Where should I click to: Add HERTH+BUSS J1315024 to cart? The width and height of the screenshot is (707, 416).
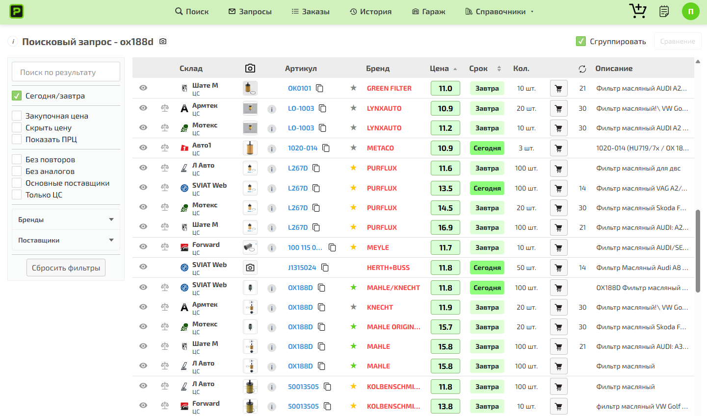pos(559,268)
